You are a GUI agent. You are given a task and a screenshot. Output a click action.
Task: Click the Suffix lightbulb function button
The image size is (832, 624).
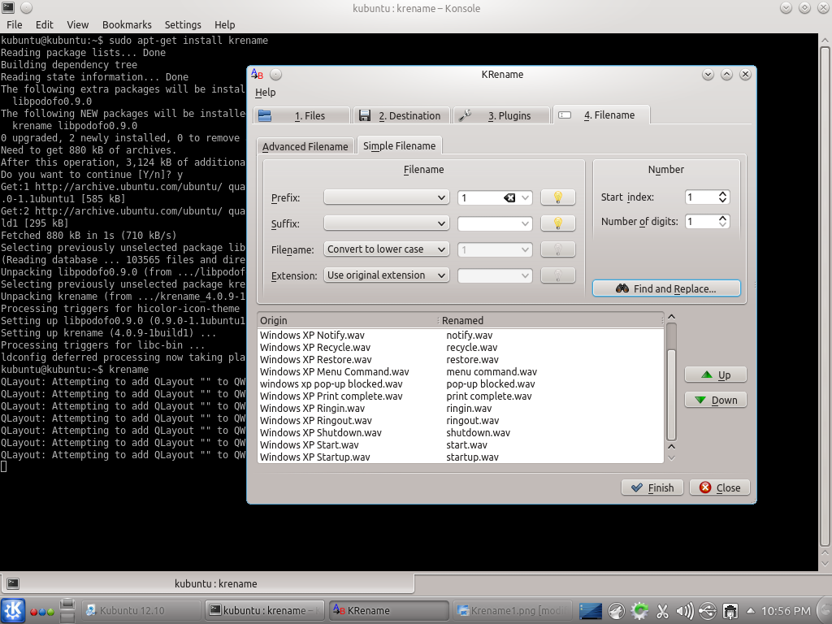tap(557, 223)
